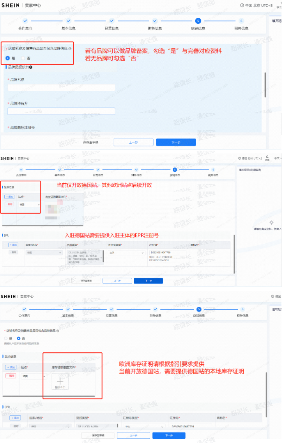Click 经营信息 step checkmark in middle screenshot
This screenshot has height=443, width=283.
pos(98,169)
